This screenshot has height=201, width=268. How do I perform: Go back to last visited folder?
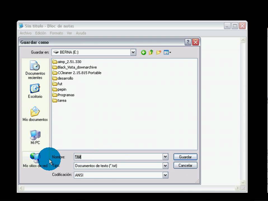(x=144, y=52)
